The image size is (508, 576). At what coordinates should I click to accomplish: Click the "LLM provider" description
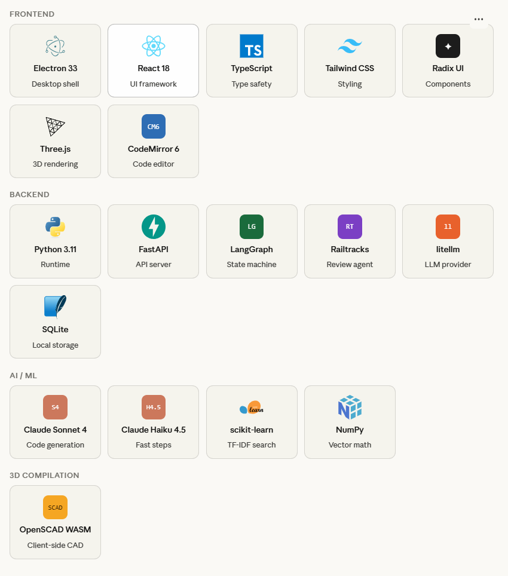coord(448,264)
